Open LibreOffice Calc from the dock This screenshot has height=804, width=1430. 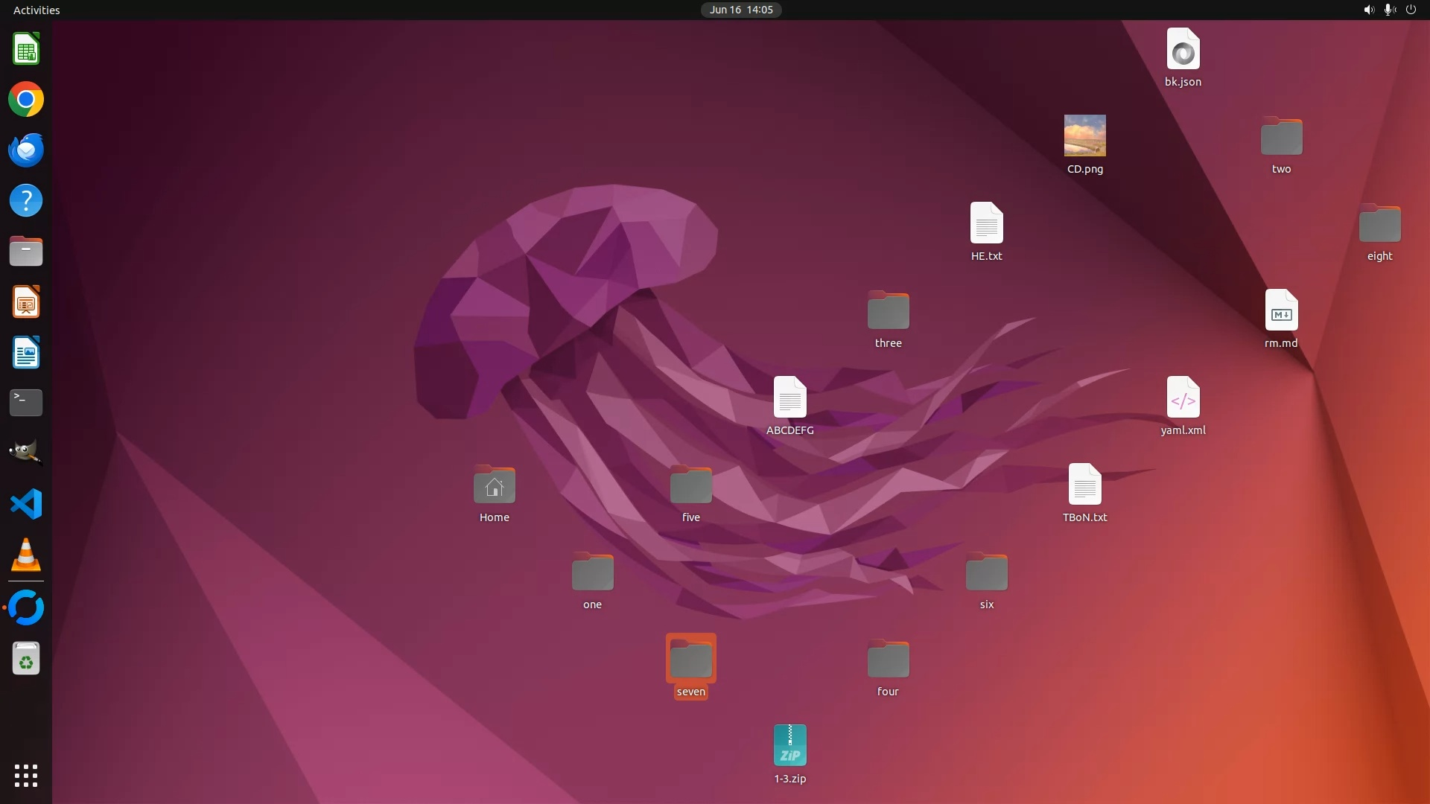tap(26, 49)
